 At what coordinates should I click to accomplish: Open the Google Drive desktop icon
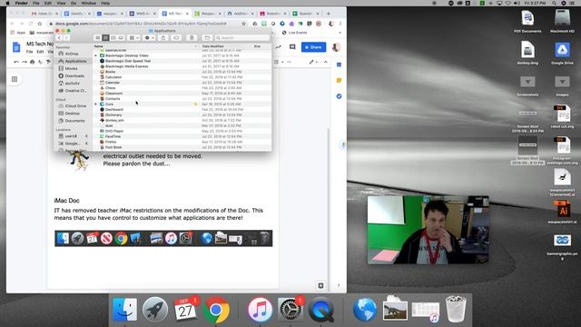click(562, 50)
